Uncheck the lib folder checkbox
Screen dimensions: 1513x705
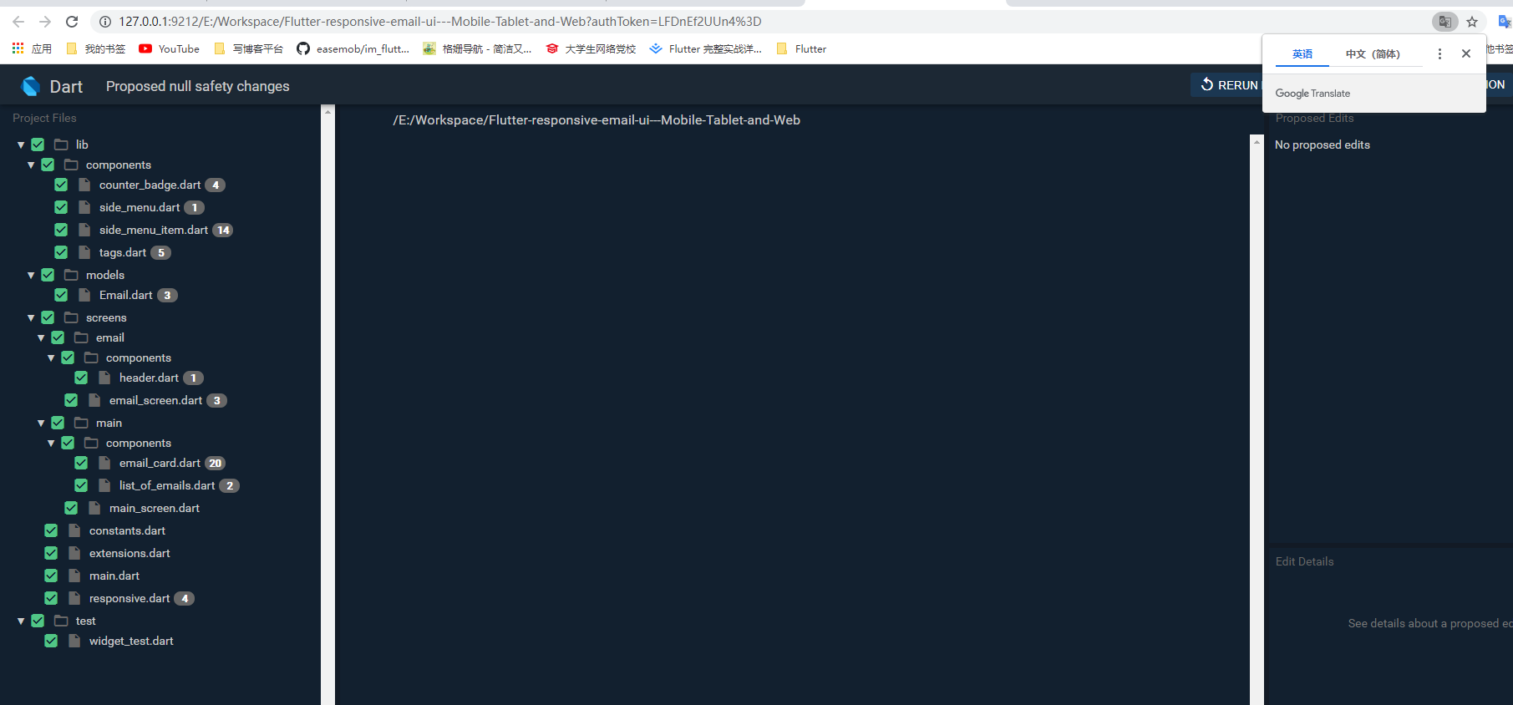point(38,145)
